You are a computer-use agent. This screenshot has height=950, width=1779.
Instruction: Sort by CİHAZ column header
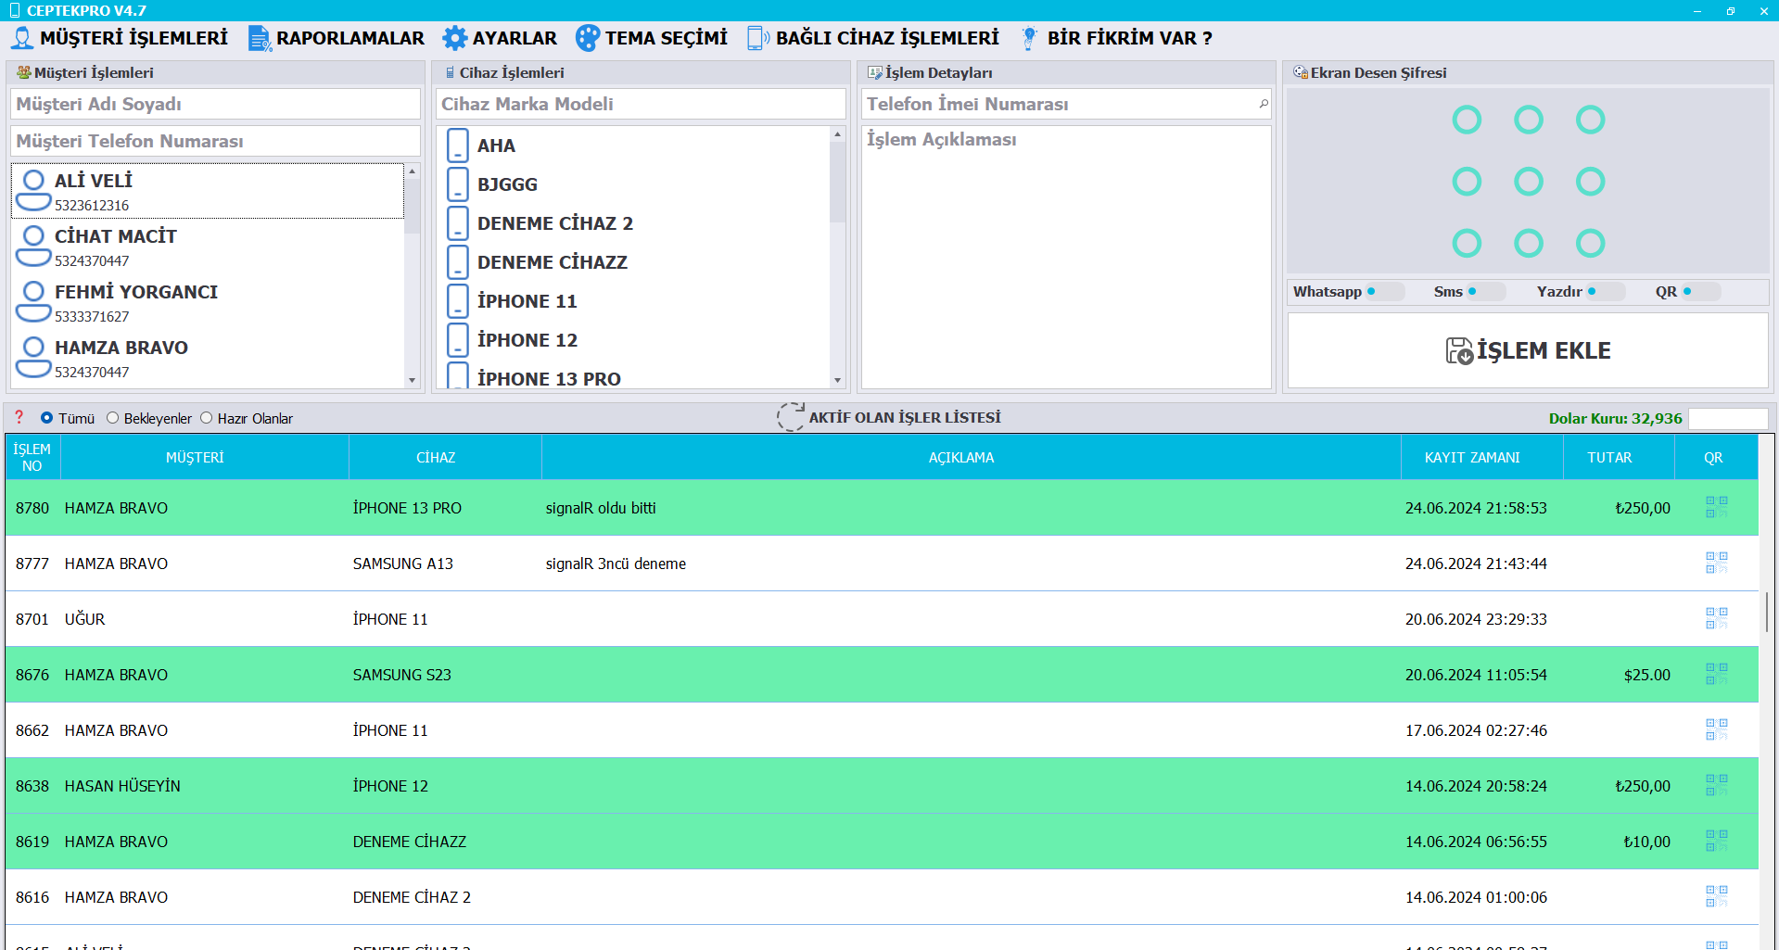click(x=436, y=457)
